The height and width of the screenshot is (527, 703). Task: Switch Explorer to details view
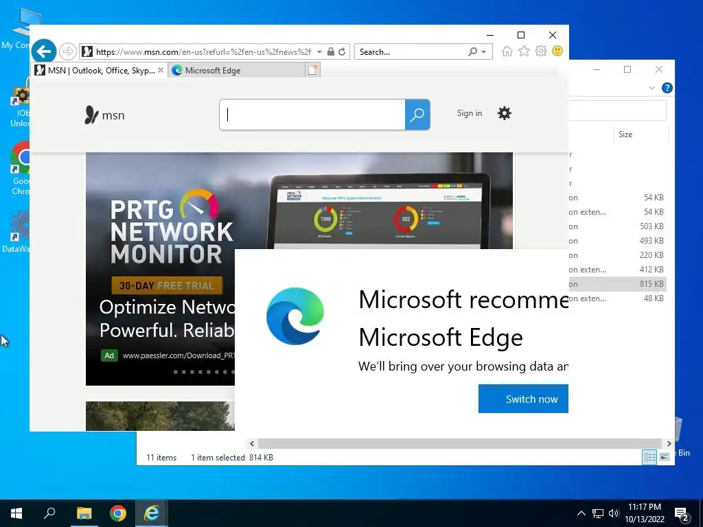(649, 456)
